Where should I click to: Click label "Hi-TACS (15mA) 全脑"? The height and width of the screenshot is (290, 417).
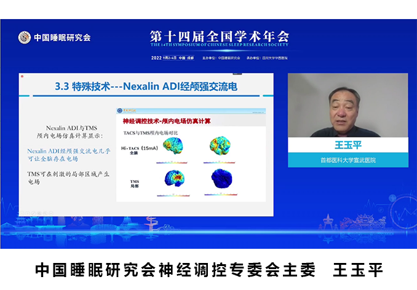tap(140, 151)
